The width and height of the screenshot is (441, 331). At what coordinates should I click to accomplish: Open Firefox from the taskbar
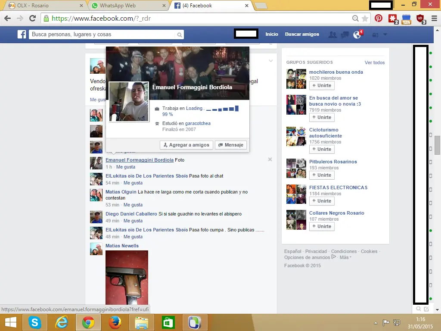click(115, 322)
